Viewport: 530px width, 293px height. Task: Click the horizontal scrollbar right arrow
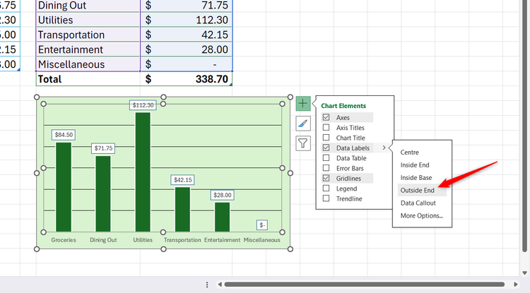516,285
